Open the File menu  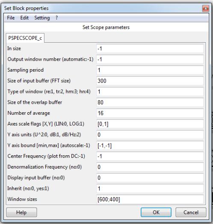(11, 18)
